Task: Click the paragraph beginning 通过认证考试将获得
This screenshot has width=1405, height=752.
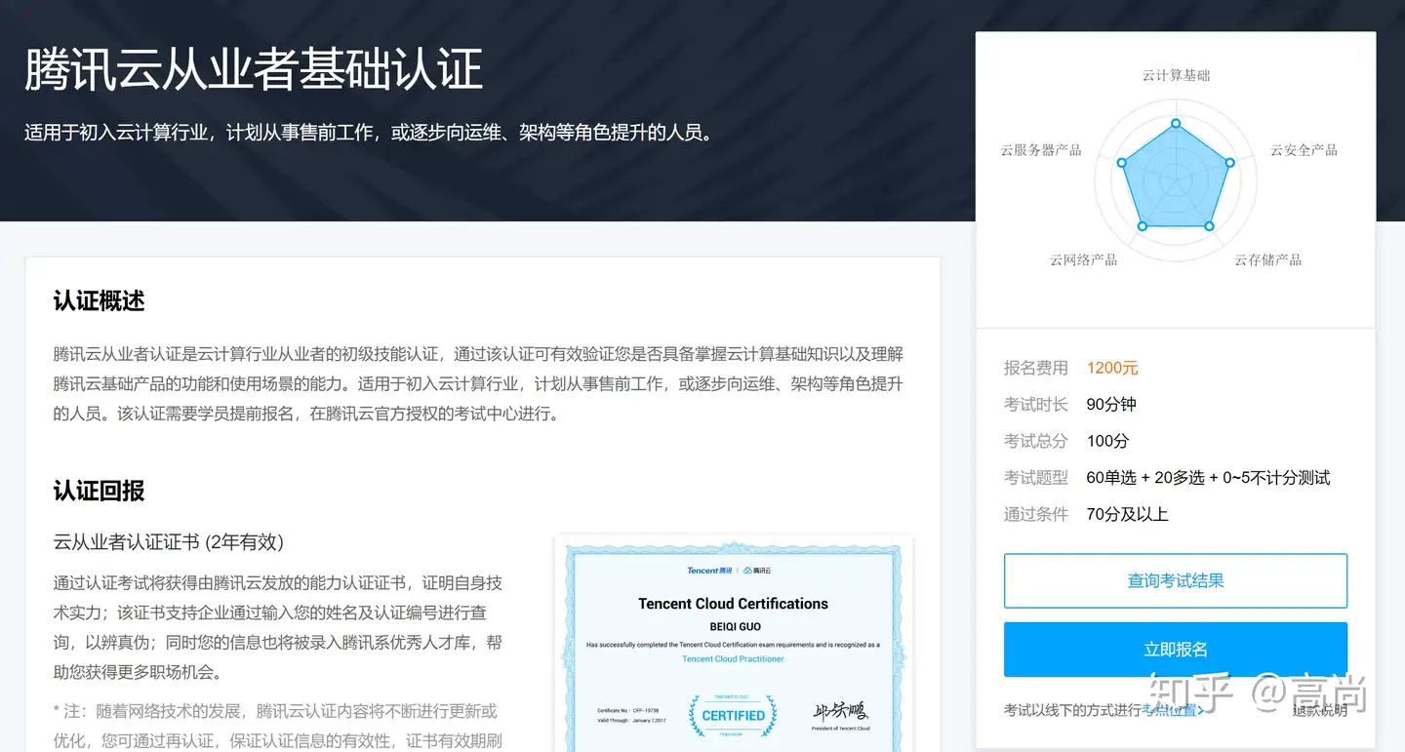Action: point(278,627)
